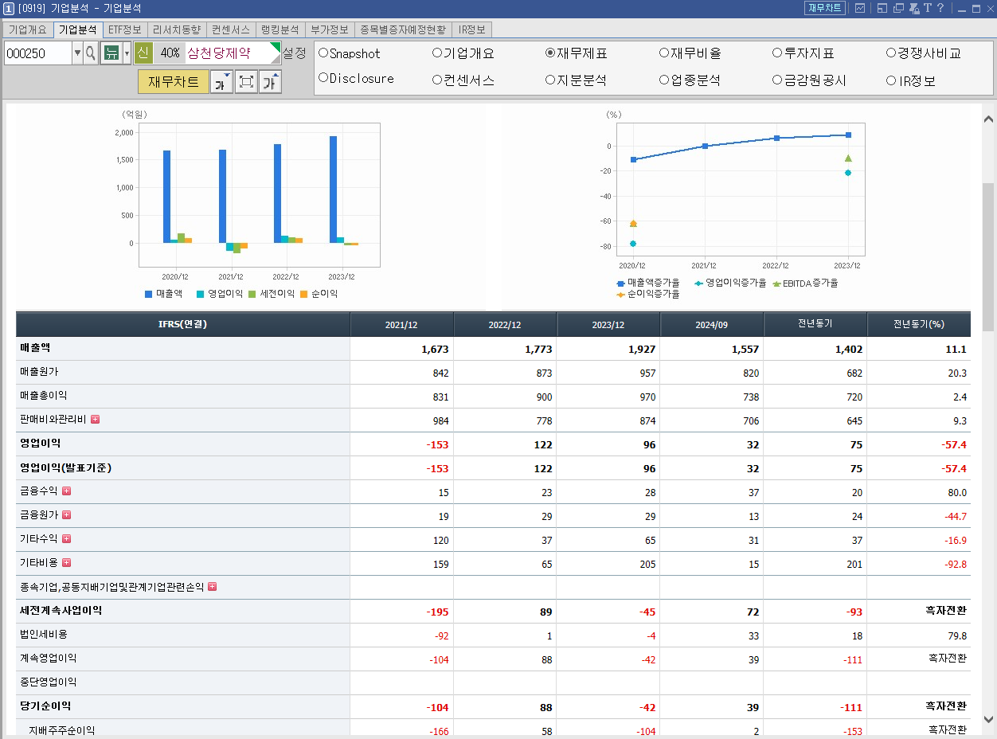
Task: Select the 지분분석 radio button
Action: [x=550, y=80]
